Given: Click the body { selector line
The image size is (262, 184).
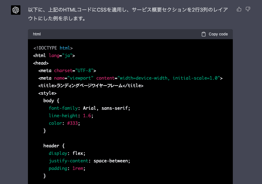Looking at the screenshot, I should tap(51, 101).
